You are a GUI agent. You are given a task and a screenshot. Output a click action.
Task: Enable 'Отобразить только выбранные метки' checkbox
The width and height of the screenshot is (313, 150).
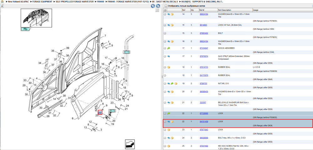click(x=166, y=6)
